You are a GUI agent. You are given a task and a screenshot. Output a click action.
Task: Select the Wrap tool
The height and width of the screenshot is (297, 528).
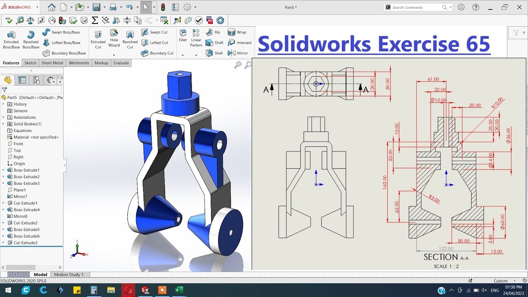click(x=237, y=32)
